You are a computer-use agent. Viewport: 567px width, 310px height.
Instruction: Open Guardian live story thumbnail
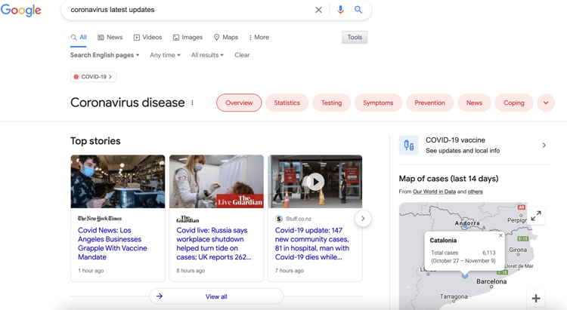point(217,182)
